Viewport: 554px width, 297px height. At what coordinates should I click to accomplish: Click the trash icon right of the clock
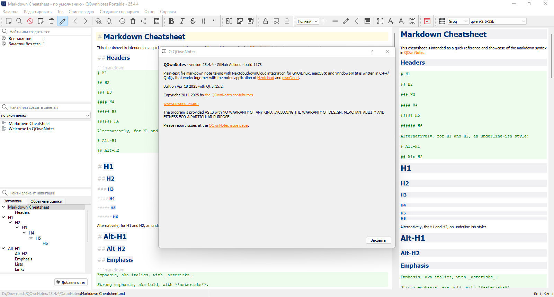click(133, 21)
